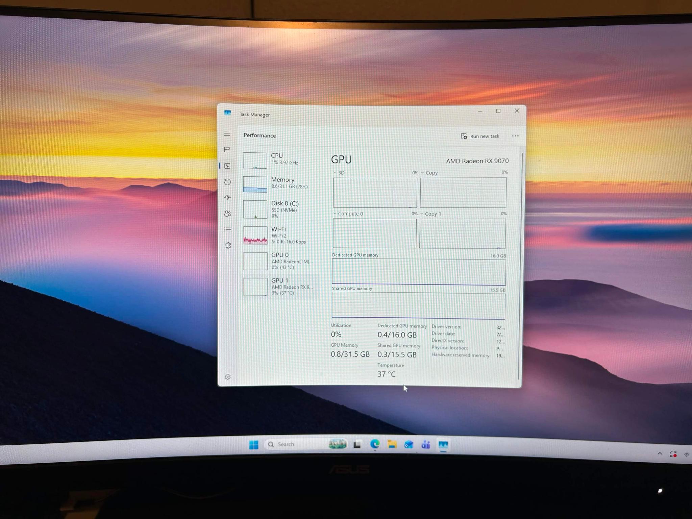This screenshot has width=692, height=519.
Task: Open the Wi-Fi network tray icon
Action: tap(687, 455)
